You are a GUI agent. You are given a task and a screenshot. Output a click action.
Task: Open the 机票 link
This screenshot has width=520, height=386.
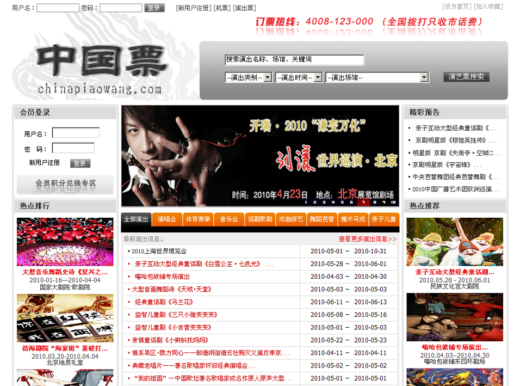[x=222, y=8]
